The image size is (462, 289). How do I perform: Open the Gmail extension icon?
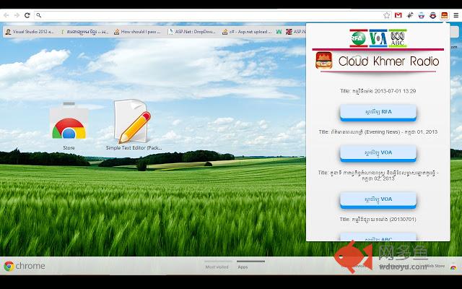398,15
